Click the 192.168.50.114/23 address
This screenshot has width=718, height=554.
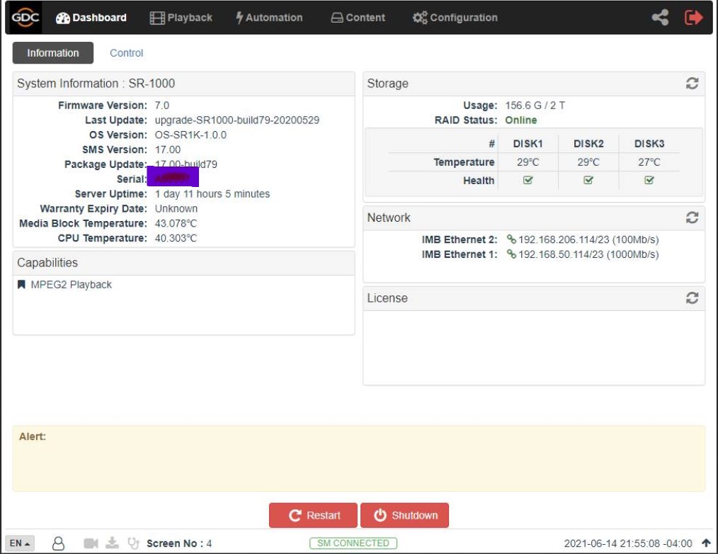pos(561,254)
